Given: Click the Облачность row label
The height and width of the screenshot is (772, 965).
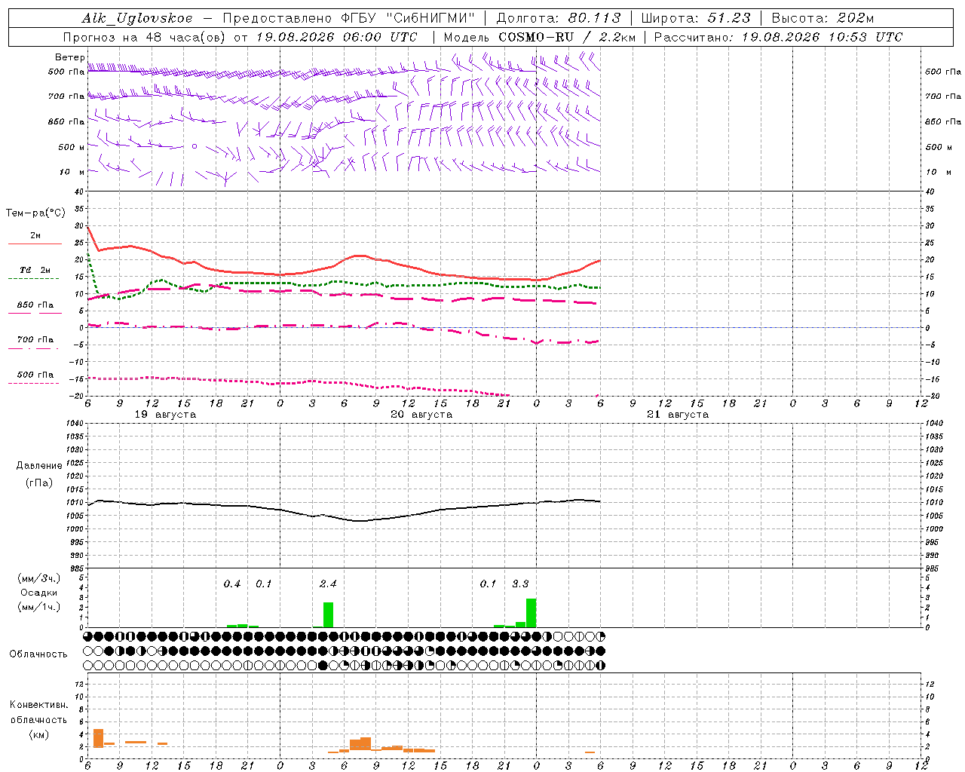Looking at the screenshot, I should tap(38, 654).
